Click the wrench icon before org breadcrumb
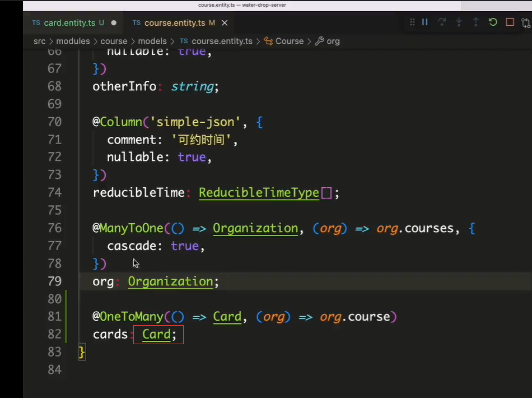Screen dimensions: 532x398 point(319,41)
